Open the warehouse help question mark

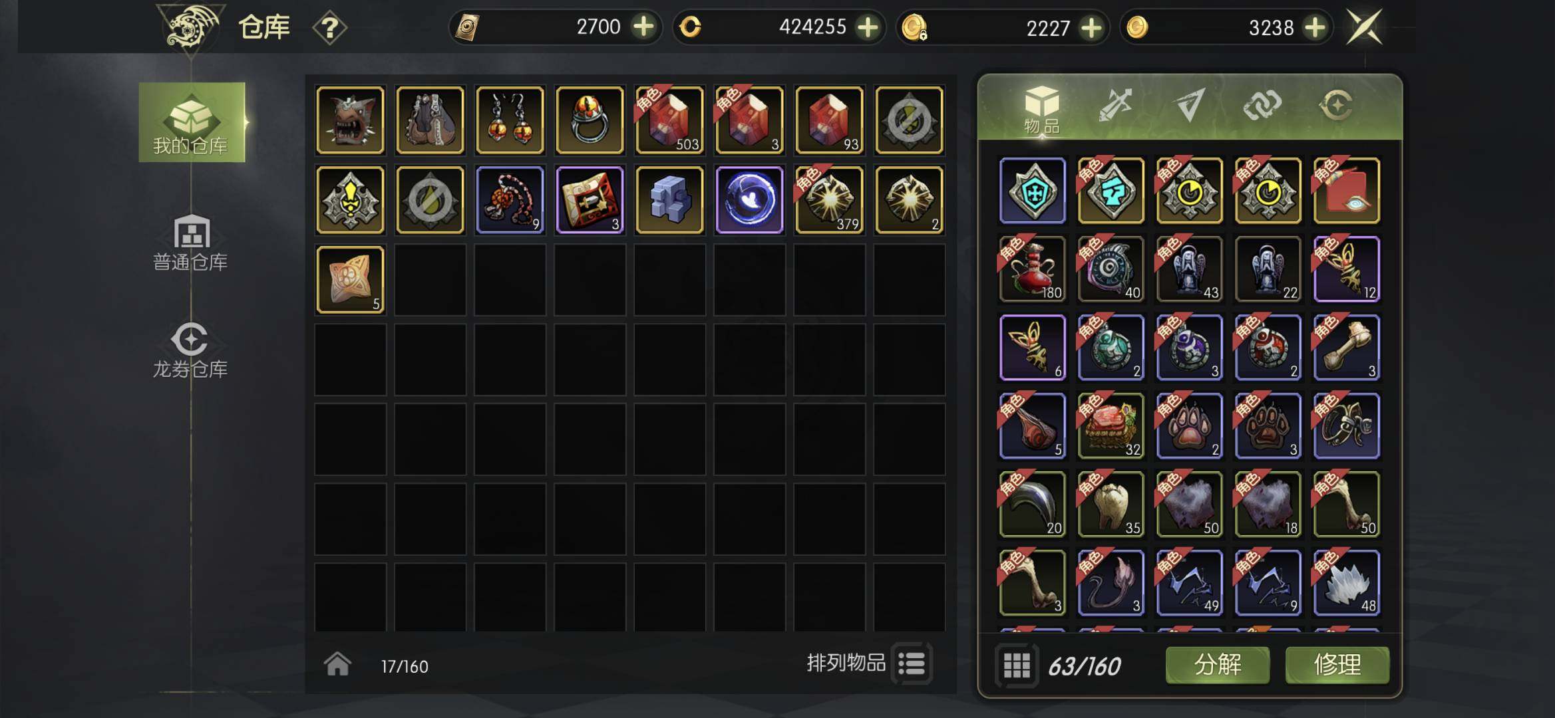[x=329, y=28]
